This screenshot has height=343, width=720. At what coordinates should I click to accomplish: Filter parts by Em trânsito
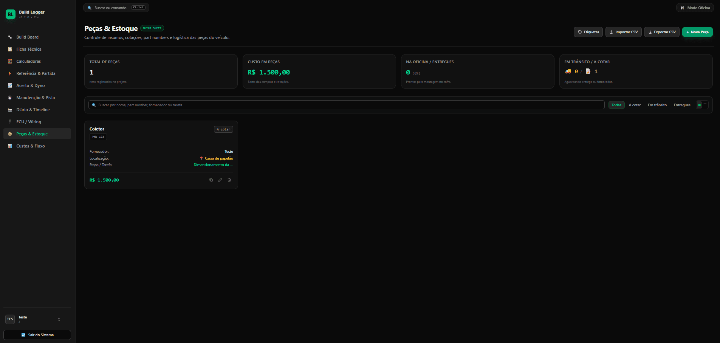point(657,105)
